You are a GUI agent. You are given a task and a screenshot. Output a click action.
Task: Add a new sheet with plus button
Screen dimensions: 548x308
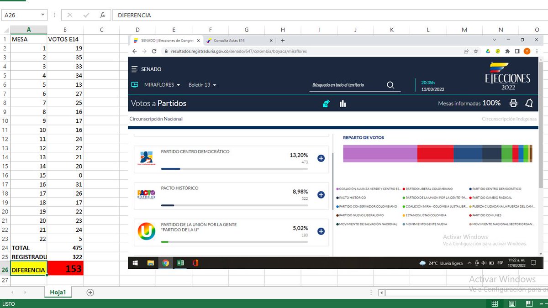90,292
